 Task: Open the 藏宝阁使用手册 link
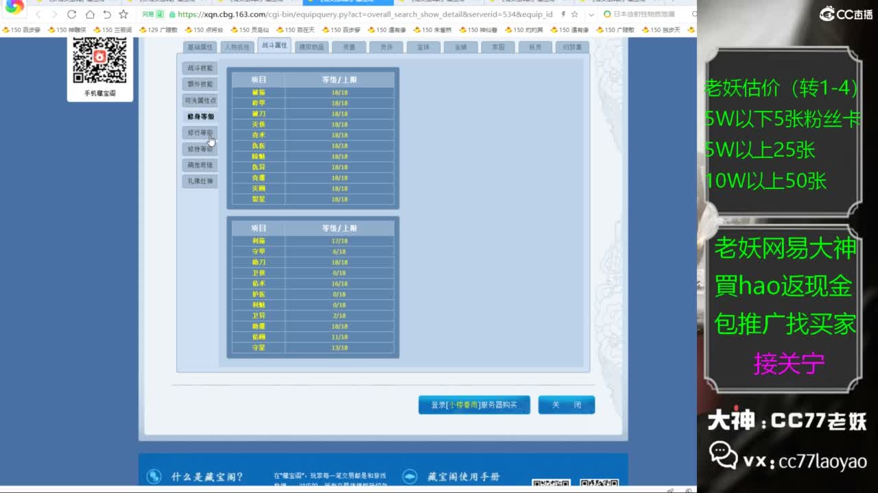(463, 477)
